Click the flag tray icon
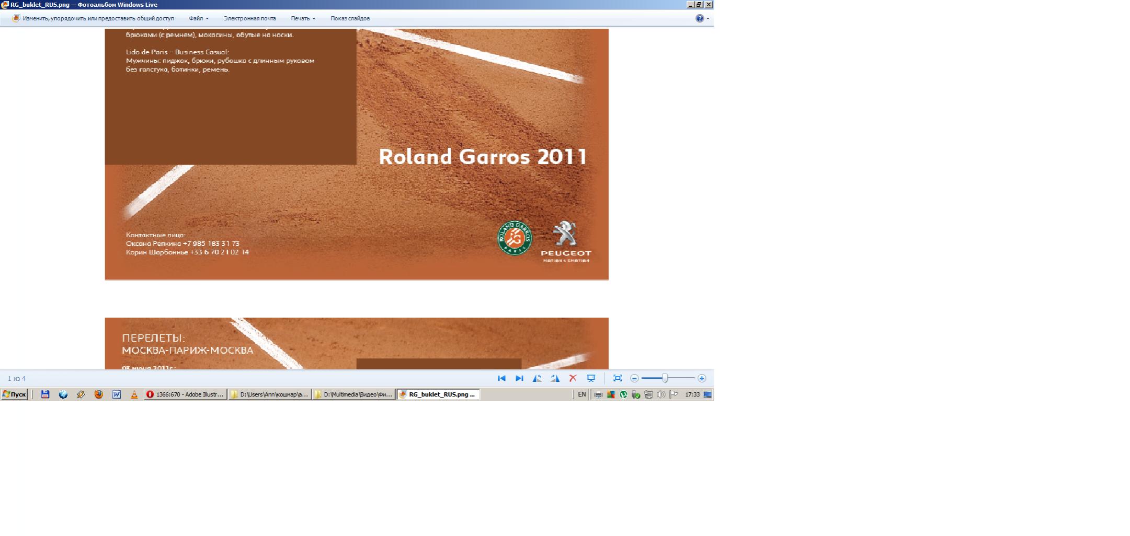The image size is (1130, 536). pos(674,394)
